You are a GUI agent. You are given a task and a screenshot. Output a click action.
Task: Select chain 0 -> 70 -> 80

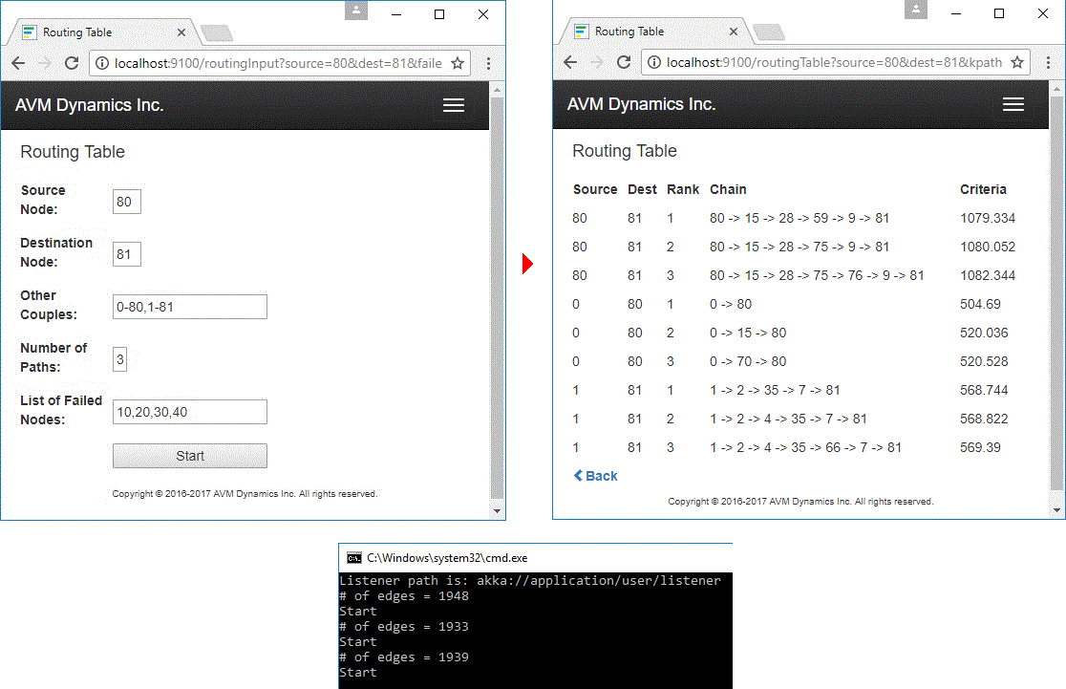748,361
